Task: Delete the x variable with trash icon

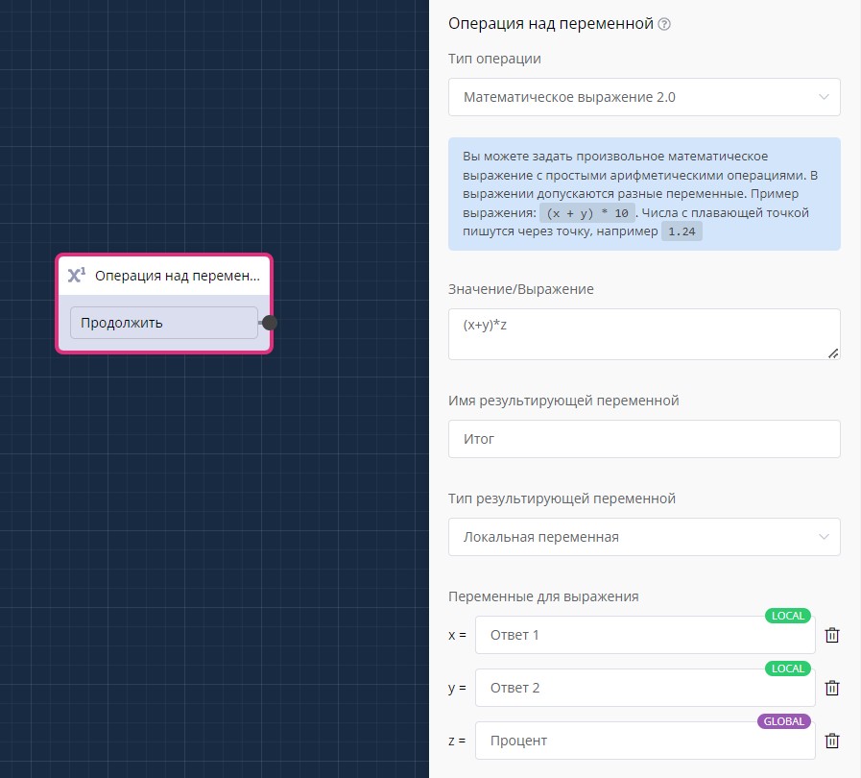Action: [x=832, y=635]
